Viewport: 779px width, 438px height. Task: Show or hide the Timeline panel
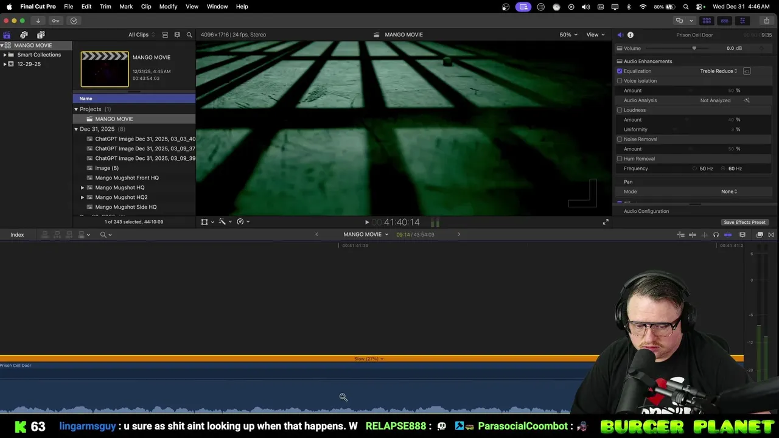point(724,21)
